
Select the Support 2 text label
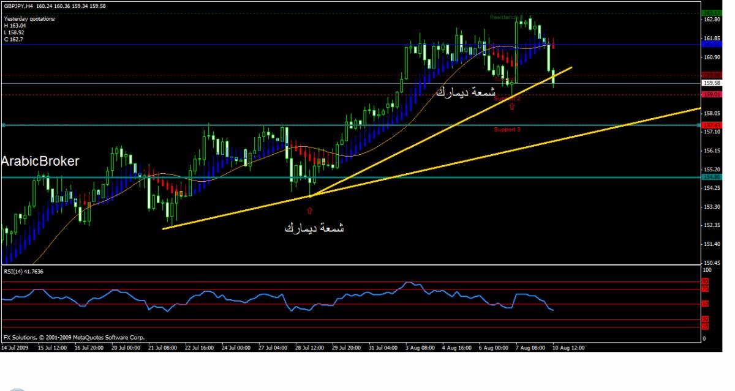[x=507, y=99]
